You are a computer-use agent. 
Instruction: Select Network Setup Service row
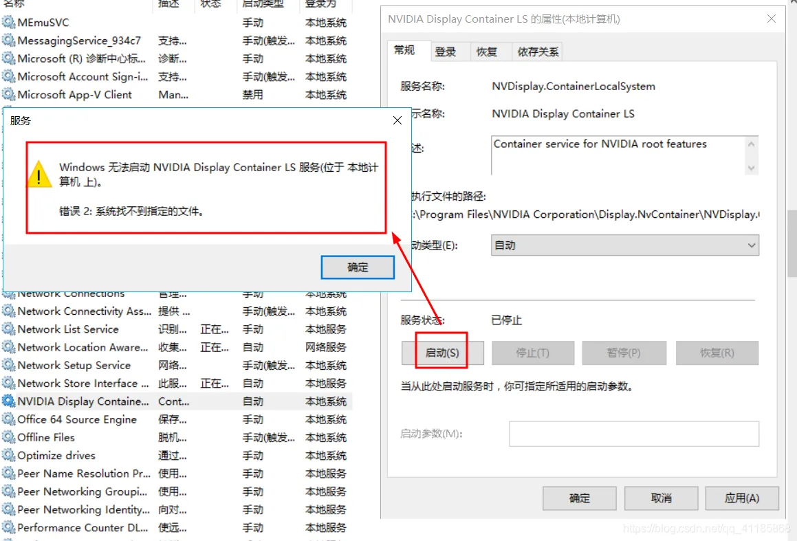pyautogui.click(x=176, y=365)
